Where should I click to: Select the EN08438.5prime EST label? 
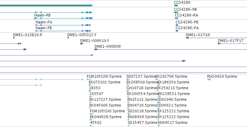click(x=143, y=117)
